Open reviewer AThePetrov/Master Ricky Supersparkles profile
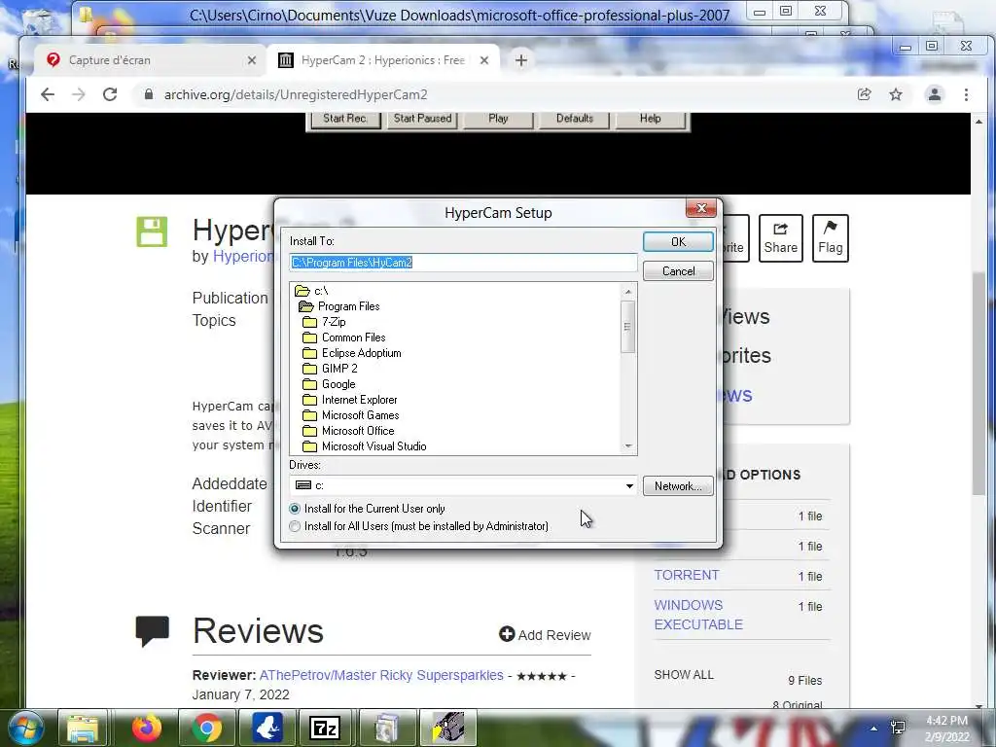Image resolution: width=996 pixels, height=747 pixels. point(381,675)
